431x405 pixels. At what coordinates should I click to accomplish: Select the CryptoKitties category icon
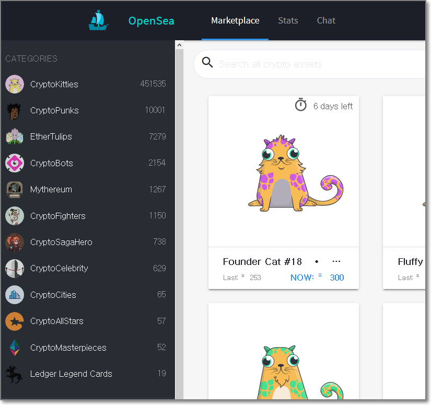click(15, 84)
